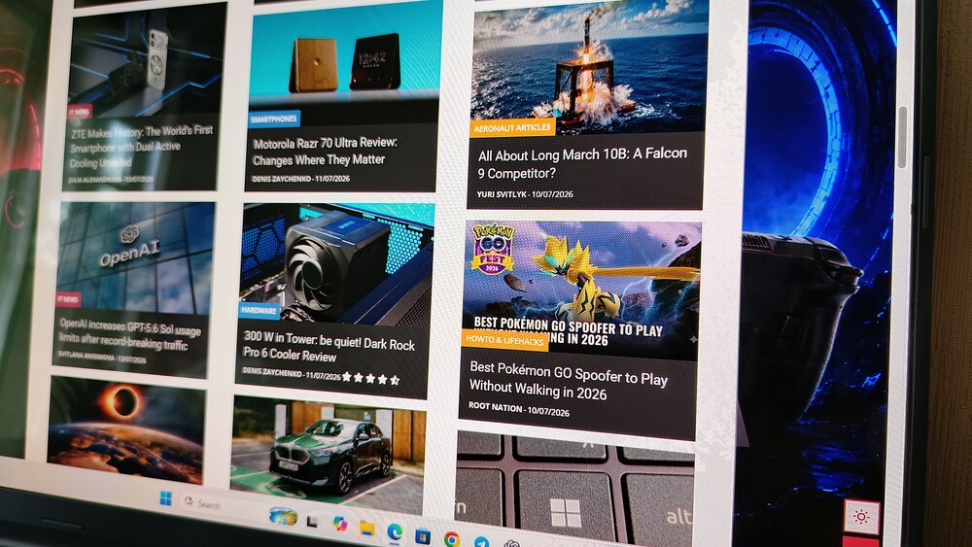Viewport: 972px width, 547px height.
Task: Open the SMARTPHONES category tag
Action: pyautogui.click(x=274, y=119)
